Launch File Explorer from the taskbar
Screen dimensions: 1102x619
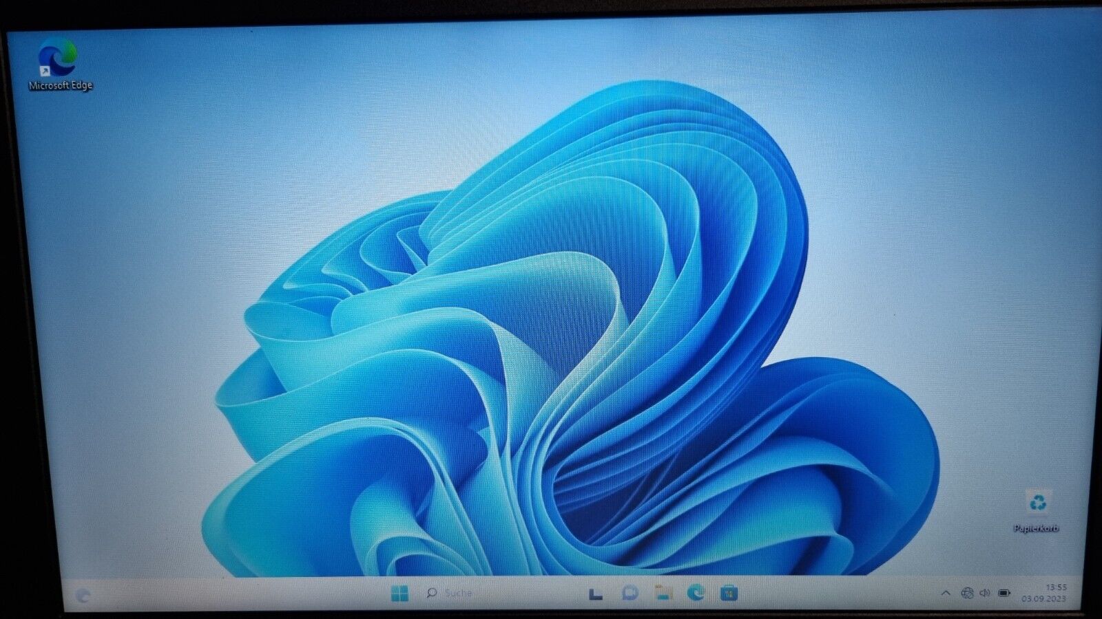(663, 593)
